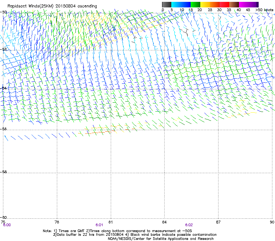Image resolution: width=275 pixels, height=241 pixels.
Task: Click the NOAA/NESDIS credit line
Action: tap(161, 239)
